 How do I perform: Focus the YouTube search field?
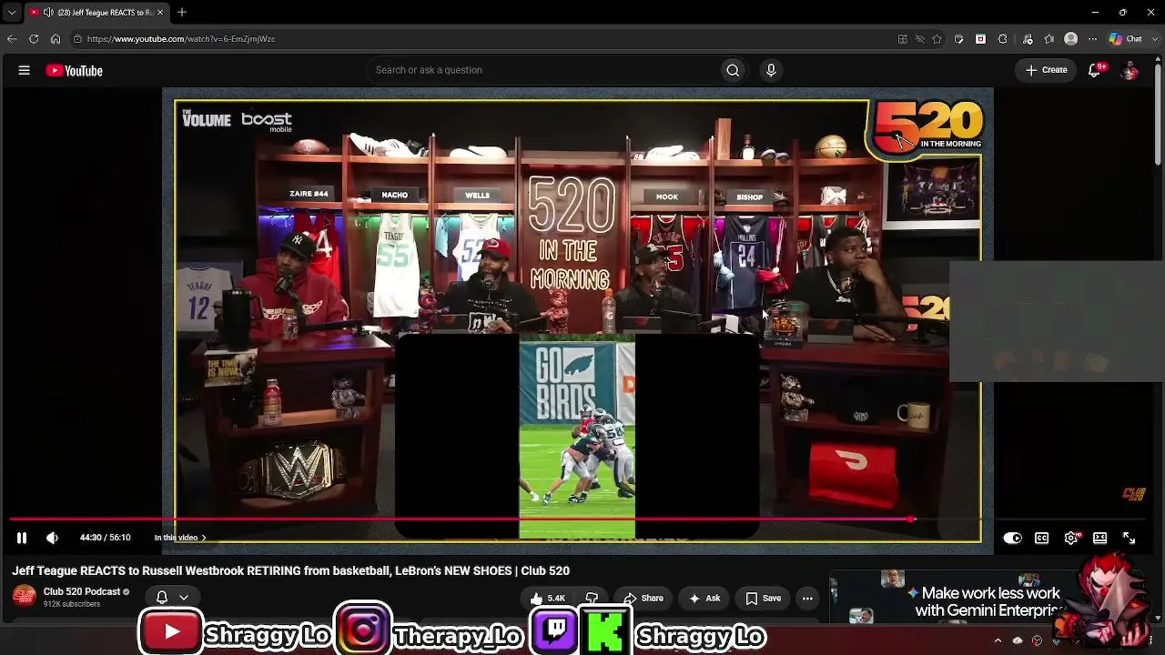pos(542,70)
